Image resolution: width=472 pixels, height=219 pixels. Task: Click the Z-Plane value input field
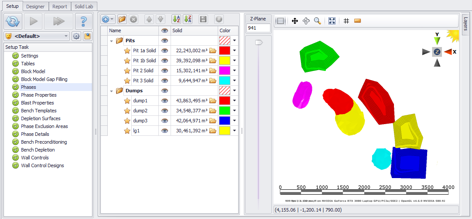pos(258,28)
